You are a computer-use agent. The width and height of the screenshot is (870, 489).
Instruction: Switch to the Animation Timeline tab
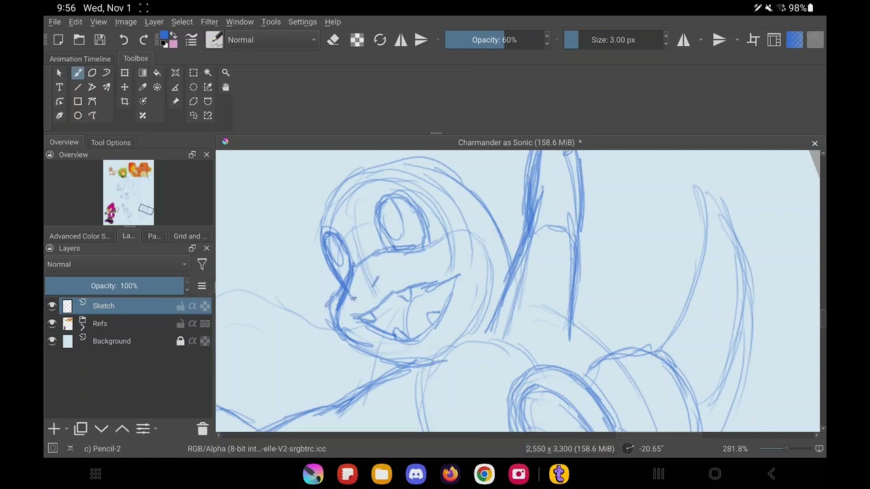tap(80, 58)
